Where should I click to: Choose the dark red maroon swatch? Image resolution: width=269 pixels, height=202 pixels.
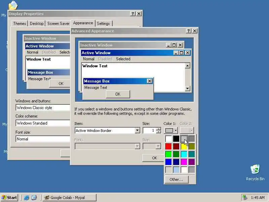pos(176,146)
